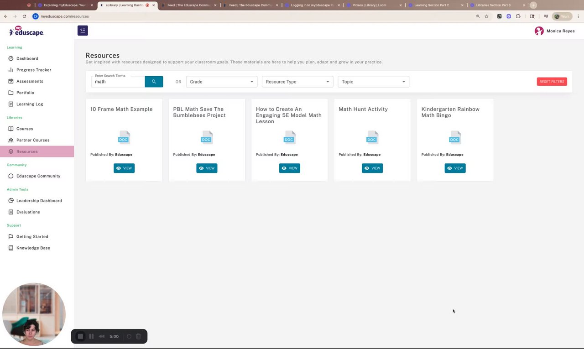This screenshot has height=349, width=584.
Task: Switch to Exploring myEduscape browser tab
Action: coord(64,5)
